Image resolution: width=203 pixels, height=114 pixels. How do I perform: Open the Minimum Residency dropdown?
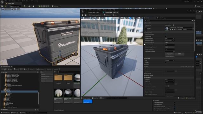tap(170, 41)
